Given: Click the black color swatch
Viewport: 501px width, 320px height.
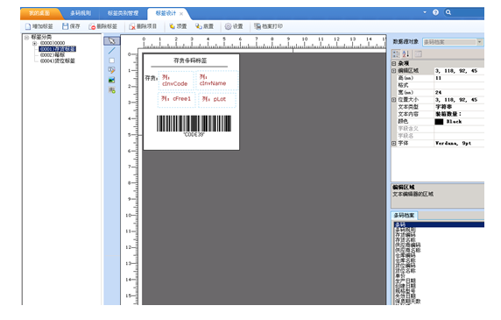Looking at the screenshot, I should [439, 122].
